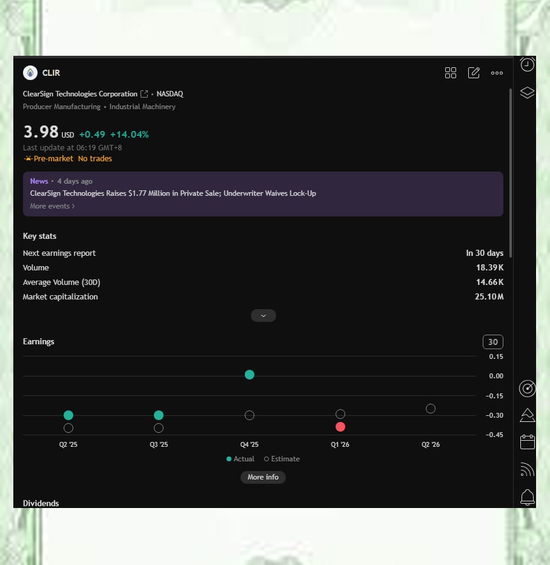Open the alarm clock alerts panel
Image resolution: width=550 pixels, height=565 pixels.
(x=528, y=64)
